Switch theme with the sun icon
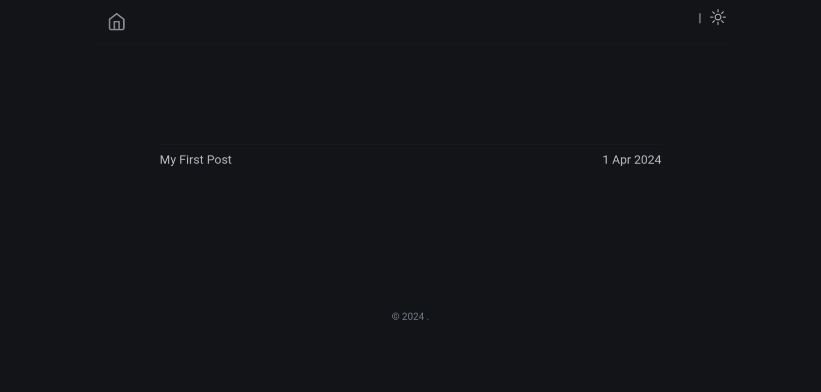This screenshot has height=392, width=821. 718,17
